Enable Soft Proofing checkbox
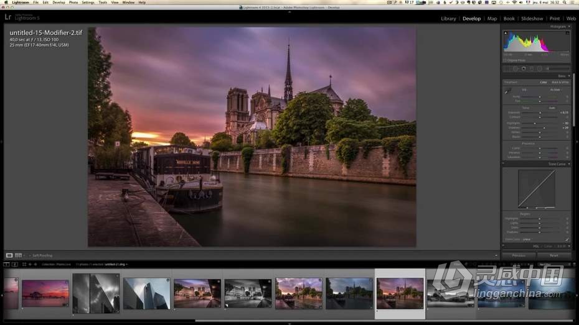 [30, 255]
